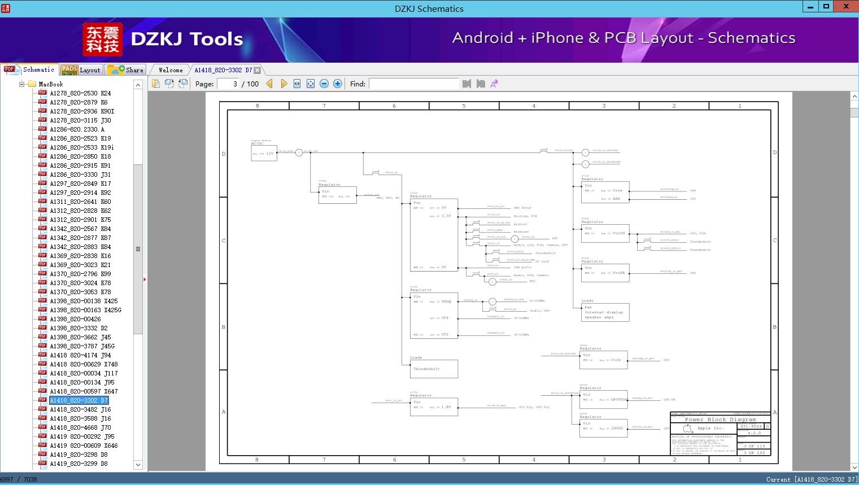Select A1278_820-2936 K90I in tree
Viewport: 859px width, 485px height.
tap(82, 111)
